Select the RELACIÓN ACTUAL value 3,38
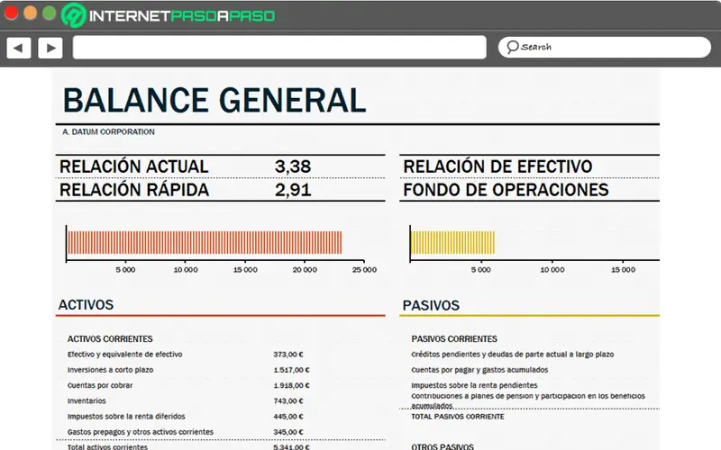 [x=293, y=166]
